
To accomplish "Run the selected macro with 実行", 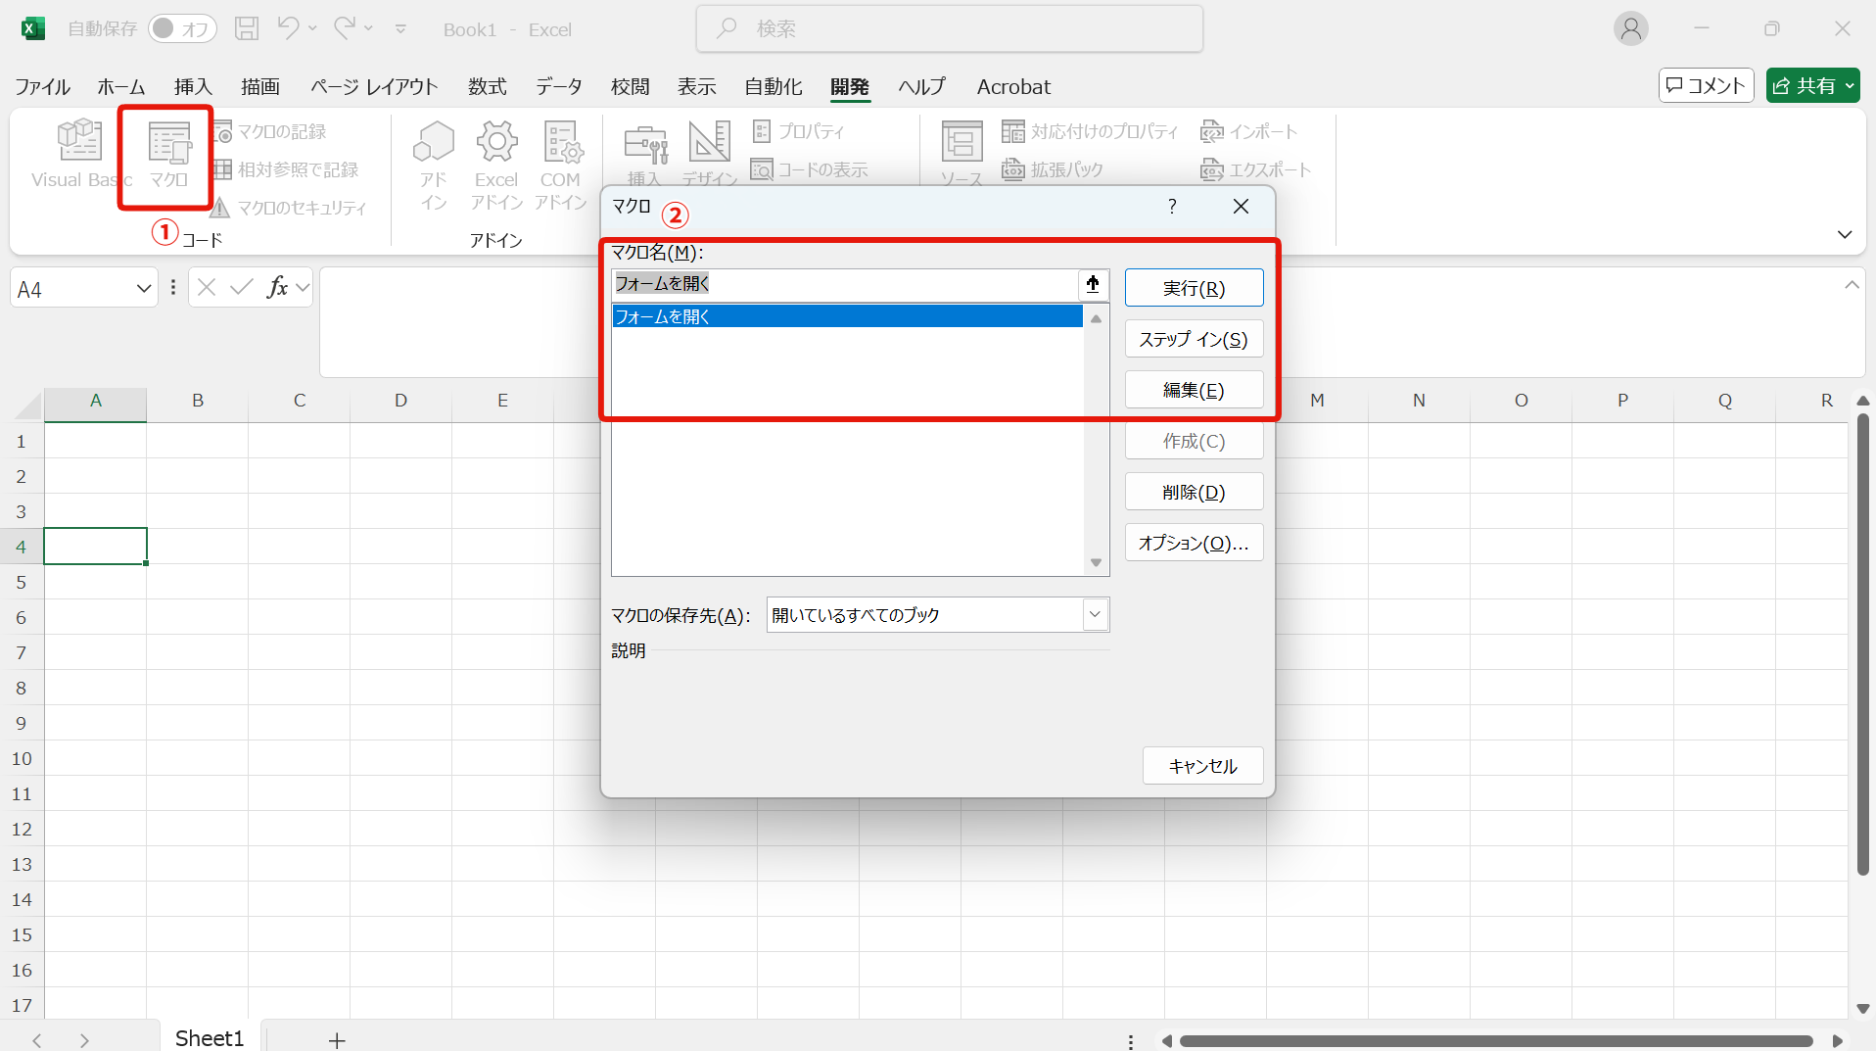I will coord(1194,287).
